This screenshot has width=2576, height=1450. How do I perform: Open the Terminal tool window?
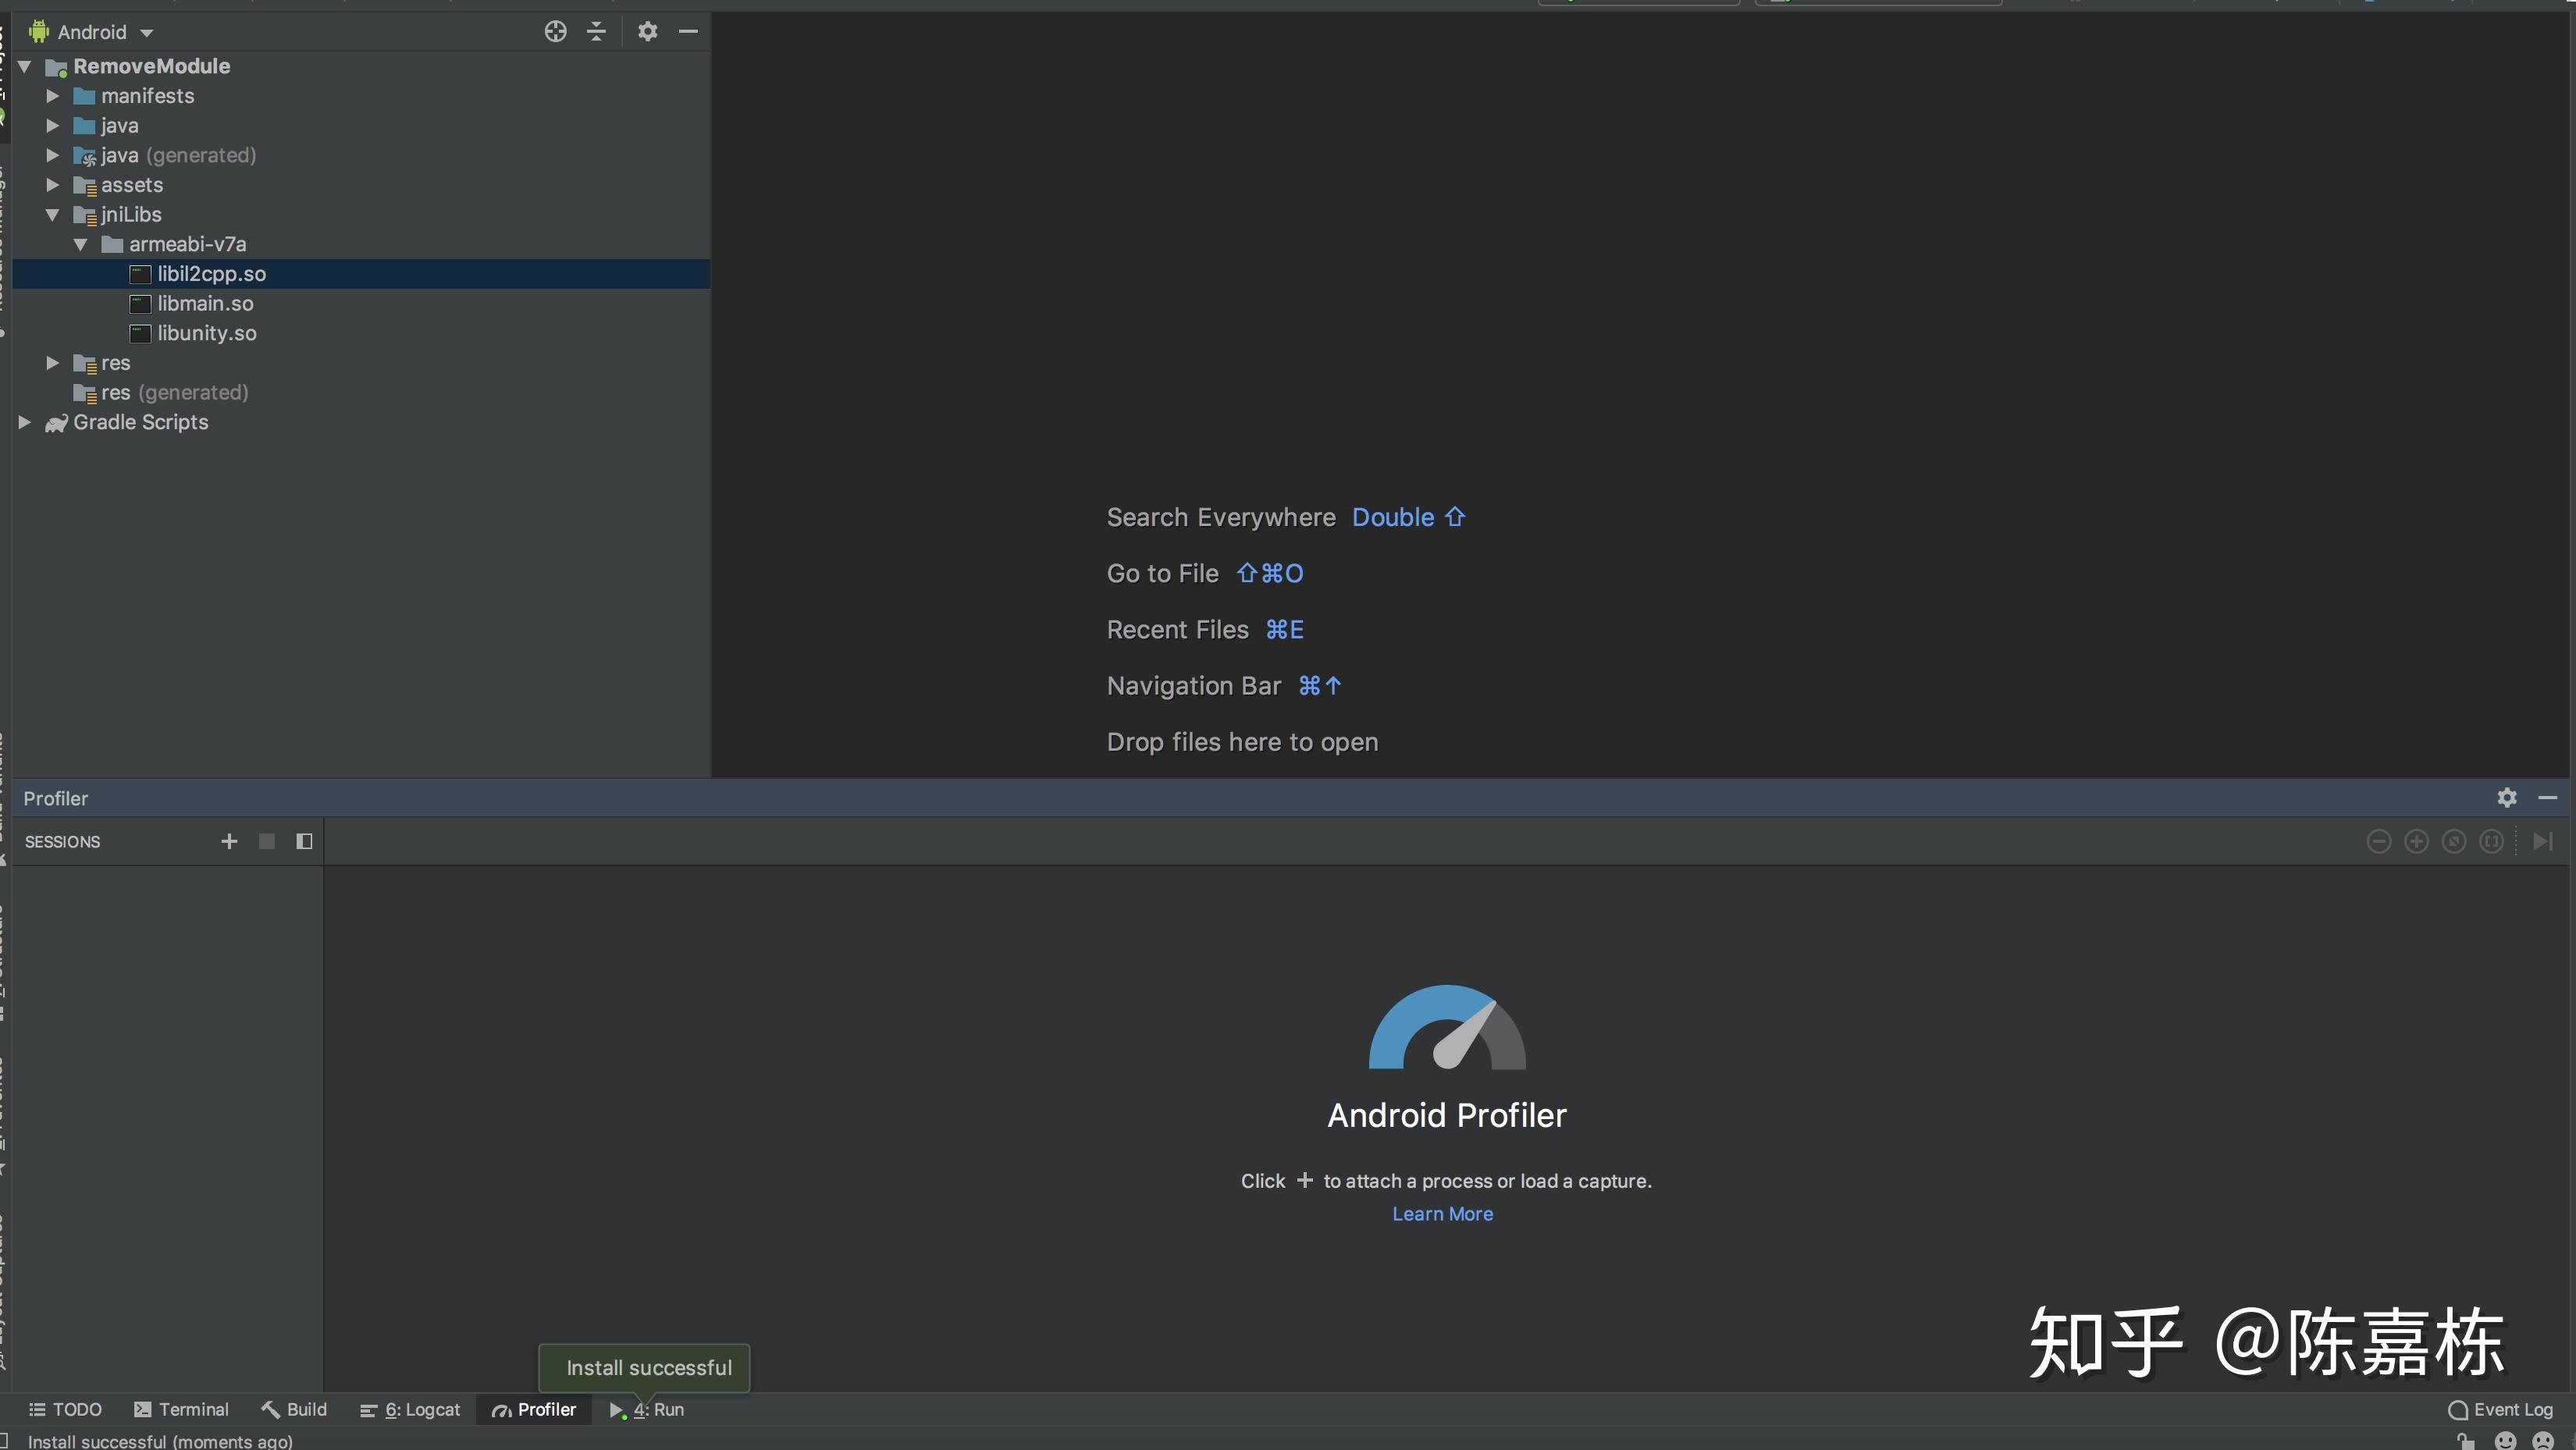[x=182, y=1409]
